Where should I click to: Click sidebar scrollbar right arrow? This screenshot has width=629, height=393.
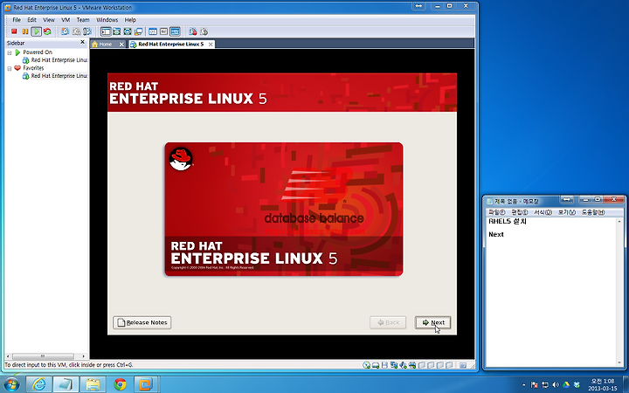click(x=84, y=356)
